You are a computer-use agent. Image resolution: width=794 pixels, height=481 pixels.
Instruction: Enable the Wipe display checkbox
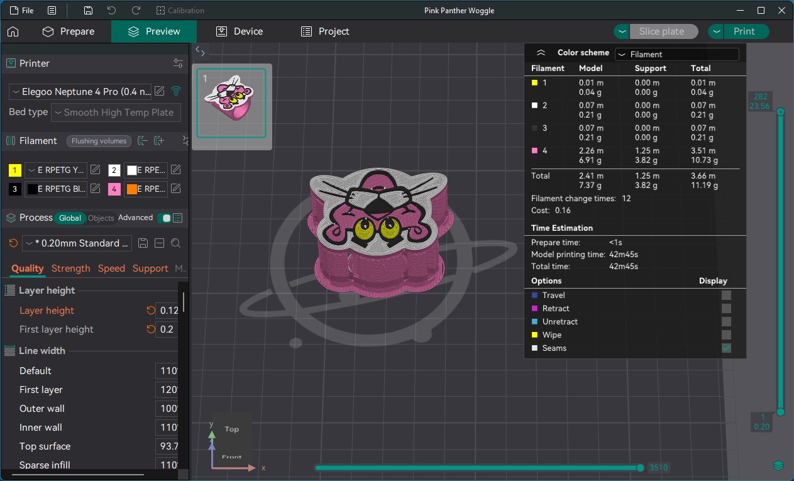point(726,334)
